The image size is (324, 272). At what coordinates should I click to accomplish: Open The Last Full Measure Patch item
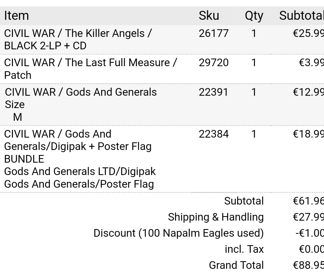tap(90, 69)
